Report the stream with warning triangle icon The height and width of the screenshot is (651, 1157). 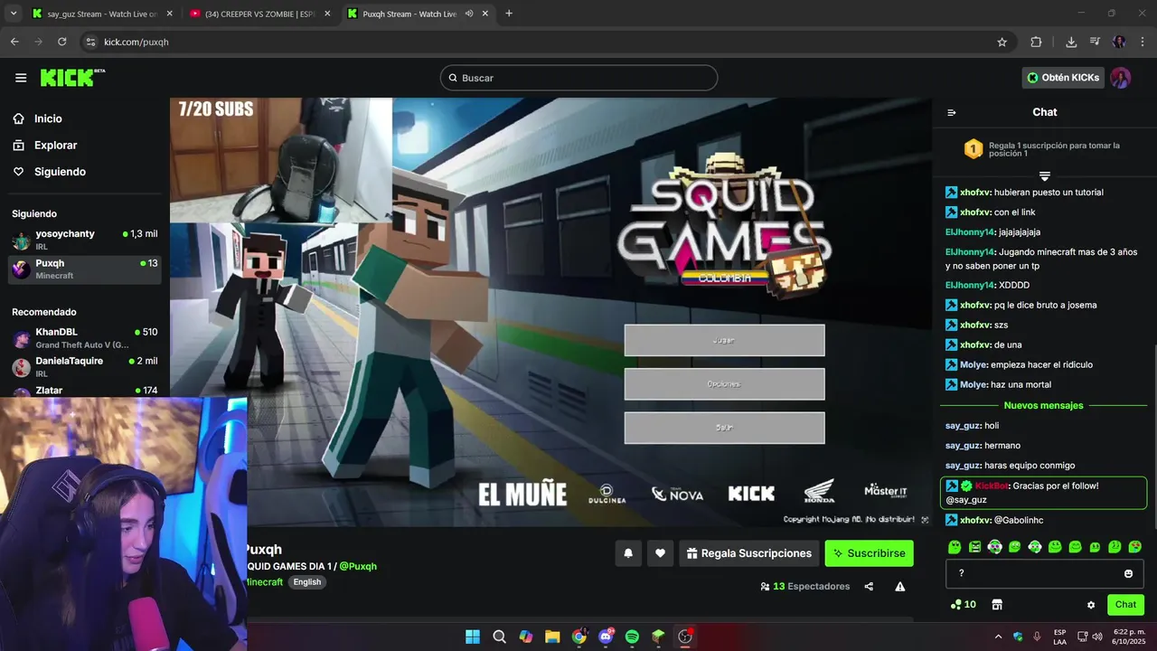[x=900, y=586]
